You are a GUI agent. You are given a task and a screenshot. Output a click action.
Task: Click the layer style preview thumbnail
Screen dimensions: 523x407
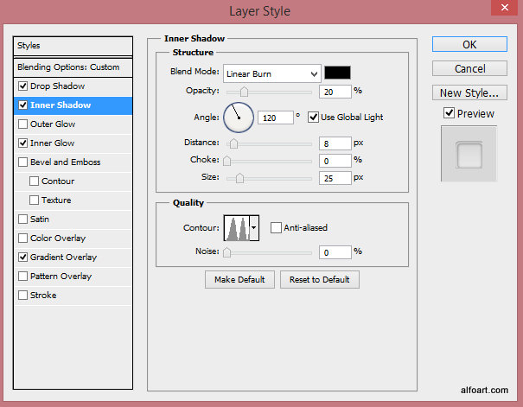tap(469, 155)
